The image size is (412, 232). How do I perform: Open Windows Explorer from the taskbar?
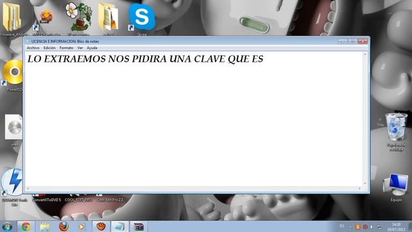(x=44, y=226)
